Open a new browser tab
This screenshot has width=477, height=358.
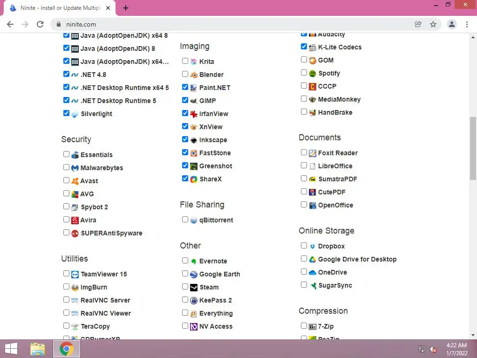[x=126, y=8]
